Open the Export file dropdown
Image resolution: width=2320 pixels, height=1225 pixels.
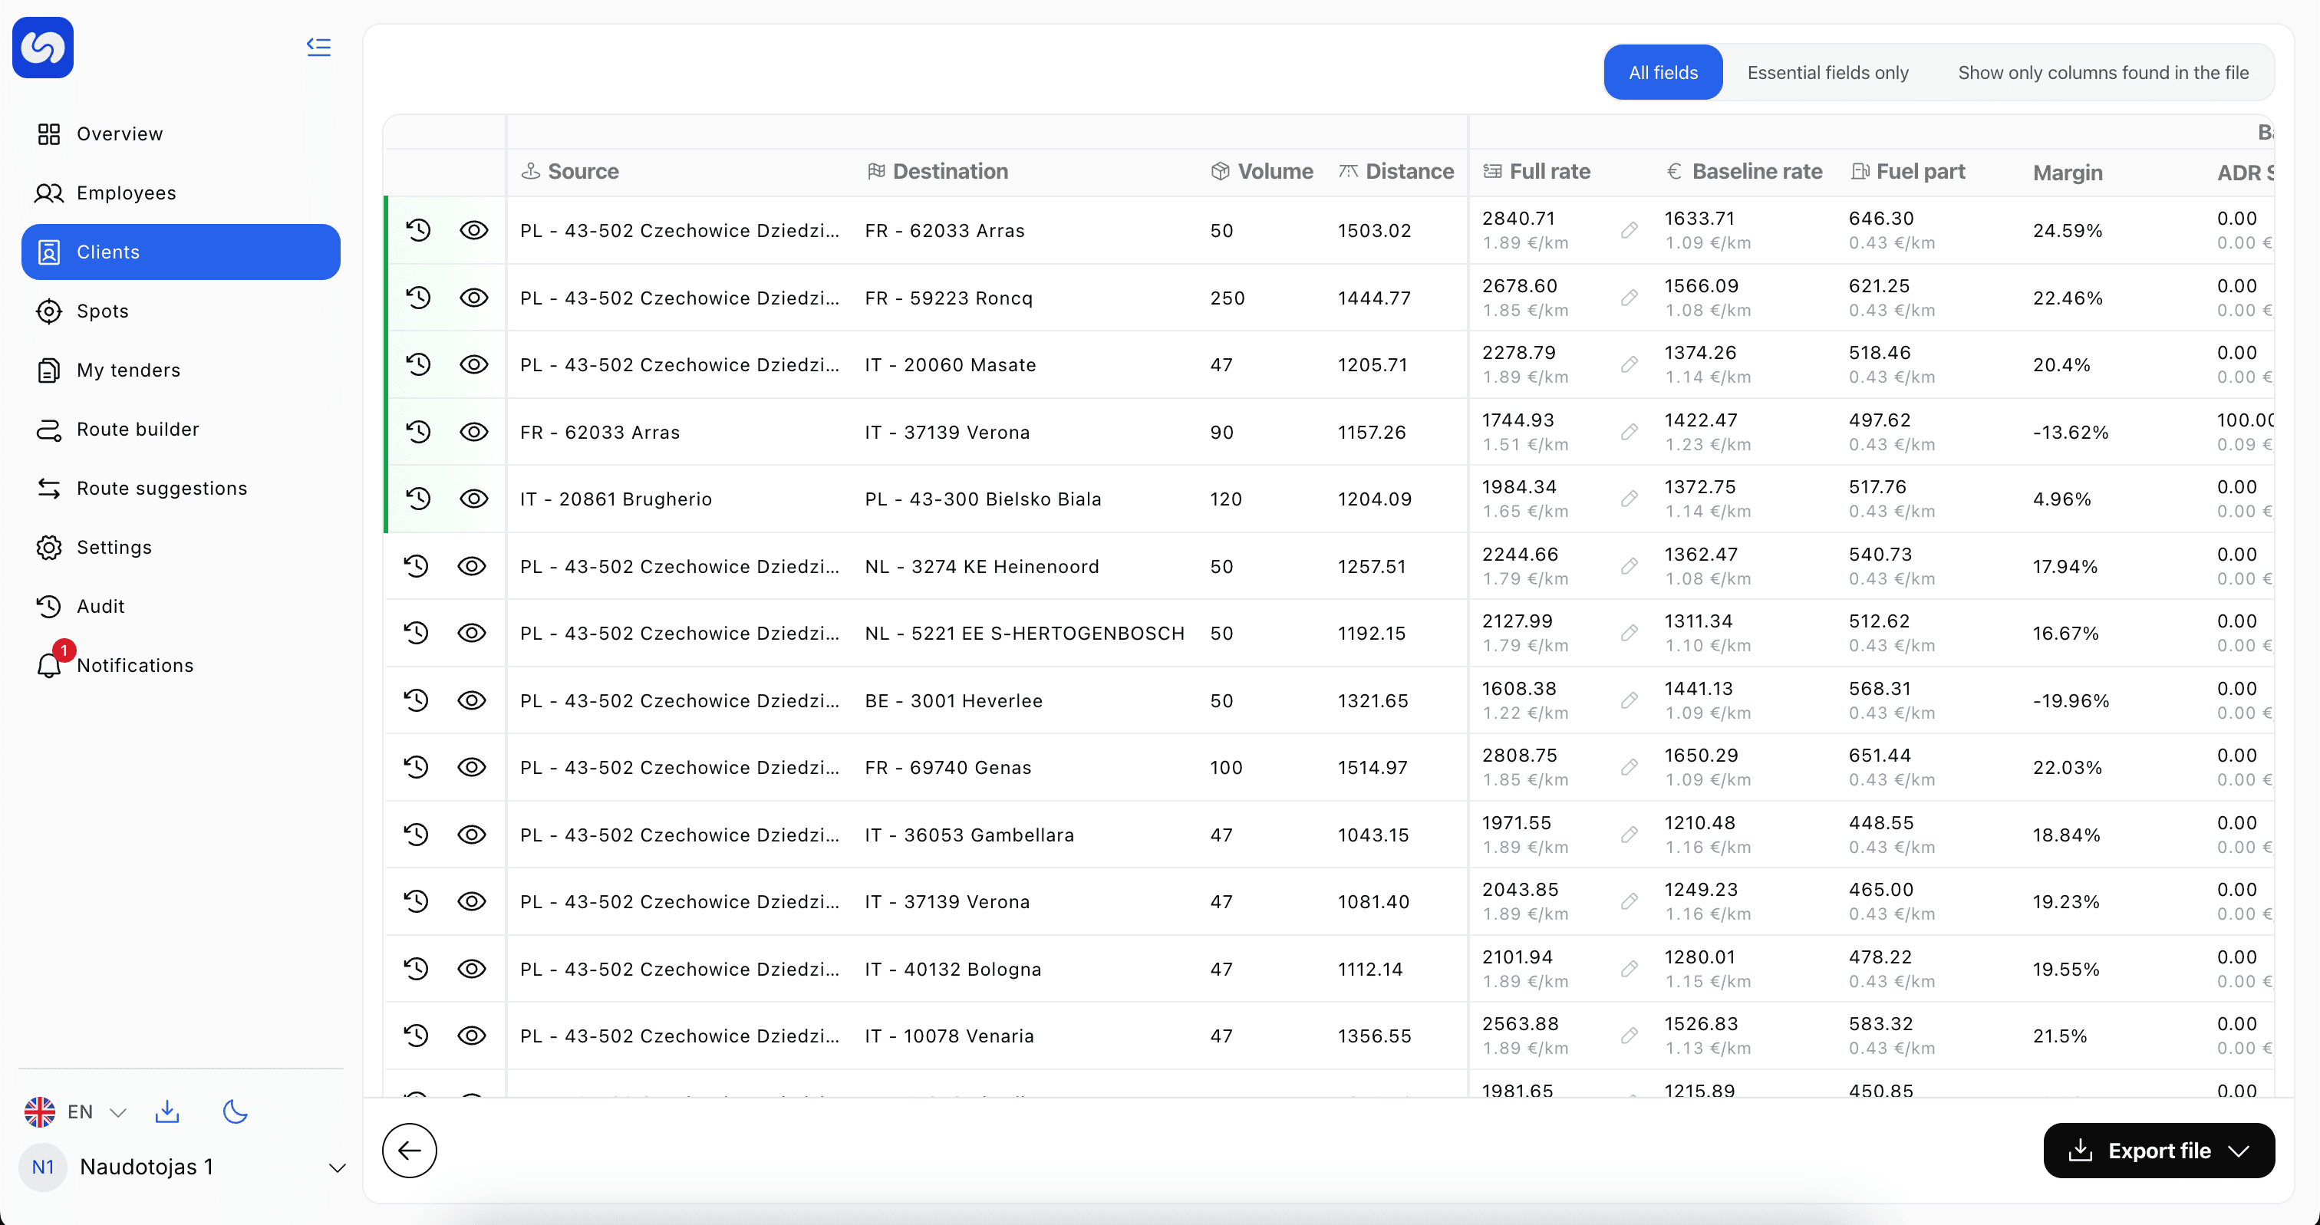tap(2159, 1151)
